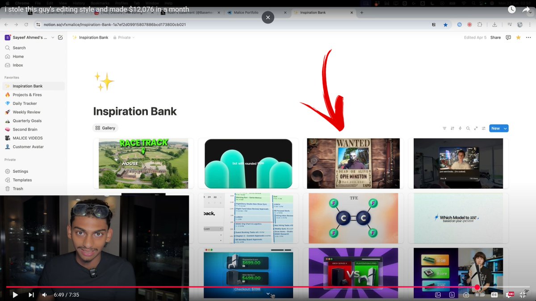Open the database filter icon
Image resolution: width=536 pixels, height=301 pixels.
coord(444,128)
